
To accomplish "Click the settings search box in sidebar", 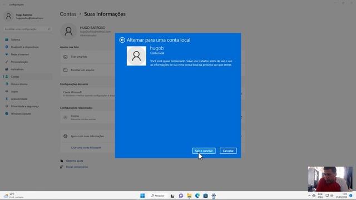I will 27,29.
